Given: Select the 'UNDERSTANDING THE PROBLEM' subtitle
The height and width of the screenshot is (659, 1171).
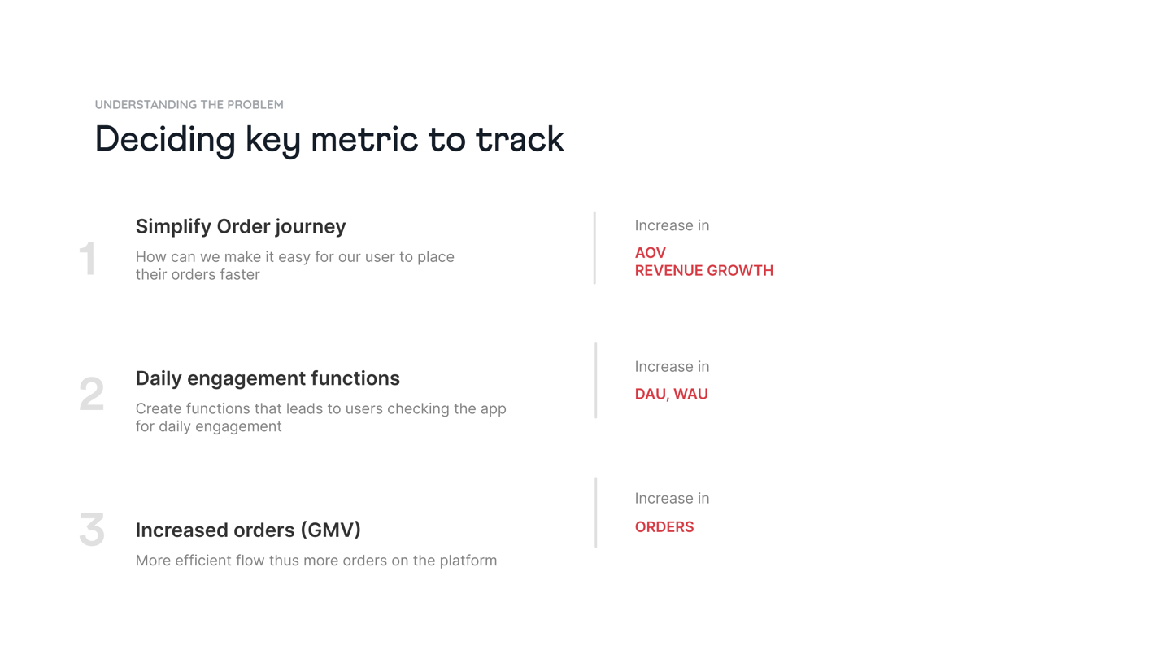Looking at the screenshot, I should 189,104.
